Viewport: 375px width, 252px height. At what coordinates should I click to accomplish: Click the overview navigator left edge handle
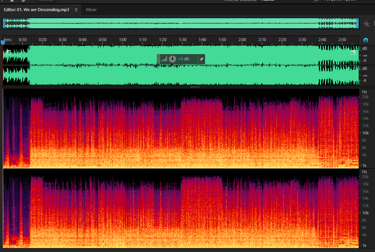coord(4,23)
